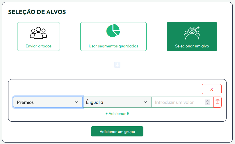Select the 'Enviar a todos' label
Image resolution: width=235 pixels, height=144 pixels.
click(38, 46)
